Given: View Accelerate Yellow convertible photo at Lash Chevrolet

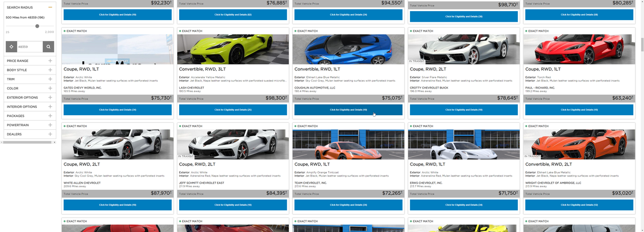Looking at the screenshot, I should [x=233, y=49].
